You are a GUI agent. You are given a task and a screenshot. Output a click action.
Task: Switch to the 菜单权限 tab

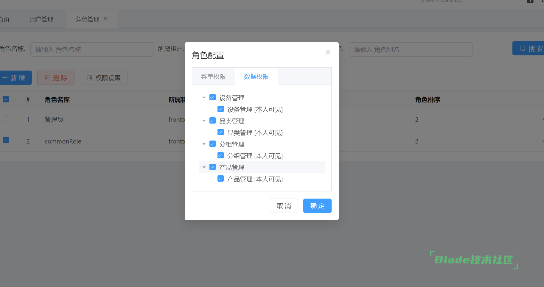click(213, 76)
